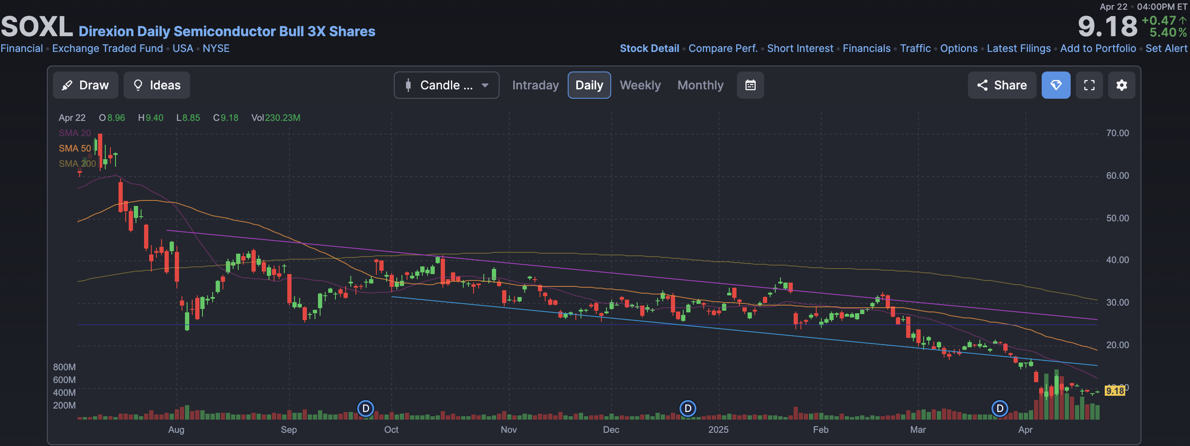Click the SOXL ticker heading
This screenshot has width=1190, height=446.
37,27
